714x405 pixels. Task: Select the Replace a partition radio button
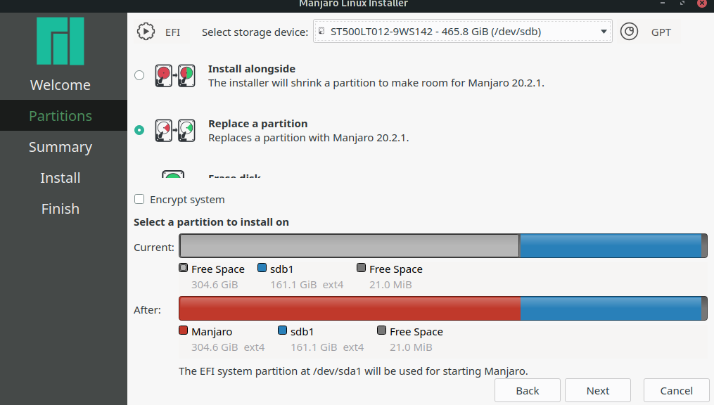coord(139,130)
